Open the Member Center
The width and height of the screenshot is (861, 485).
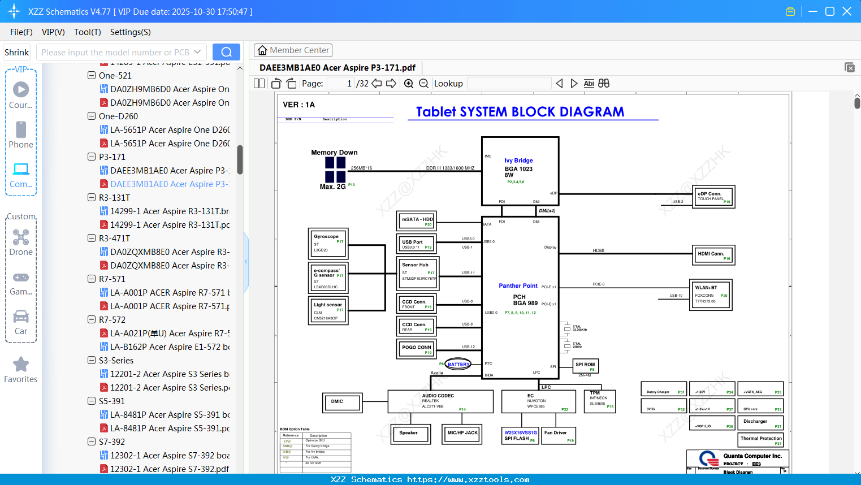tap(293, 50)
